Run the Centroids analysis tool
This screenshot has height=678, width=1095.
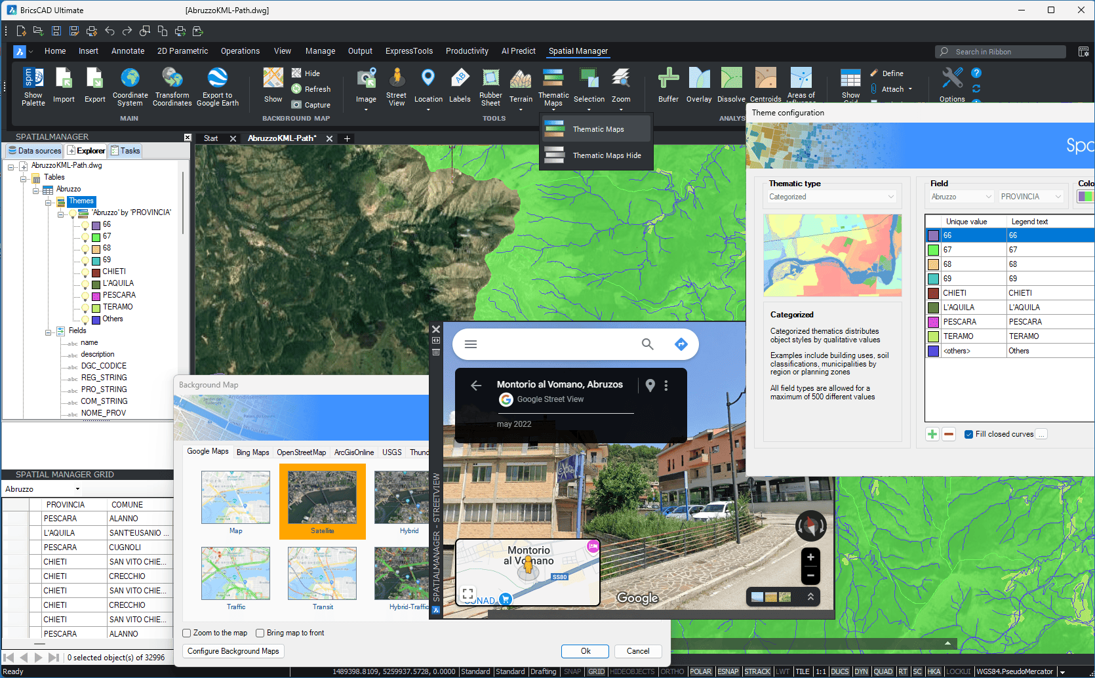pos(765,86)
